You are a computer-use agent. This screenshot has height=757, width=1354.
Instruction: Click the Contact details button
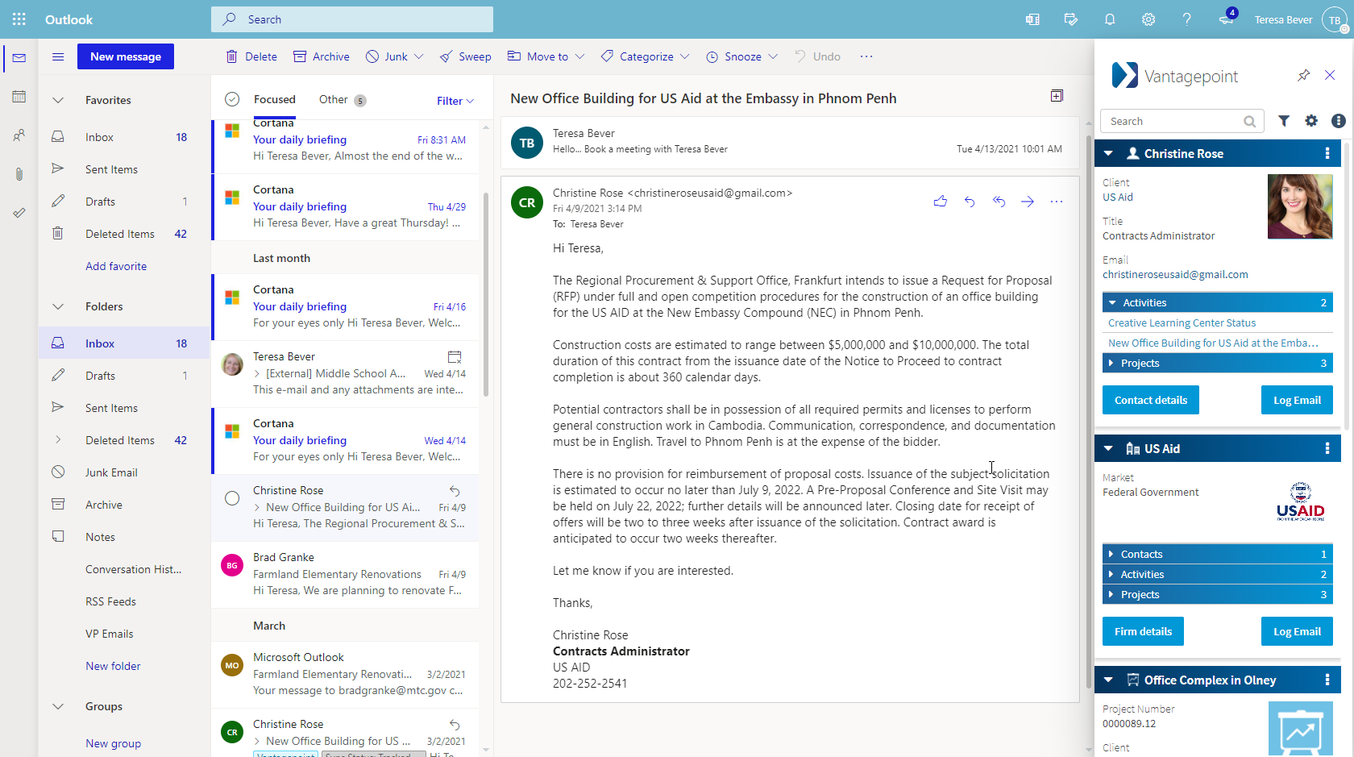[x=1150, y=400]
